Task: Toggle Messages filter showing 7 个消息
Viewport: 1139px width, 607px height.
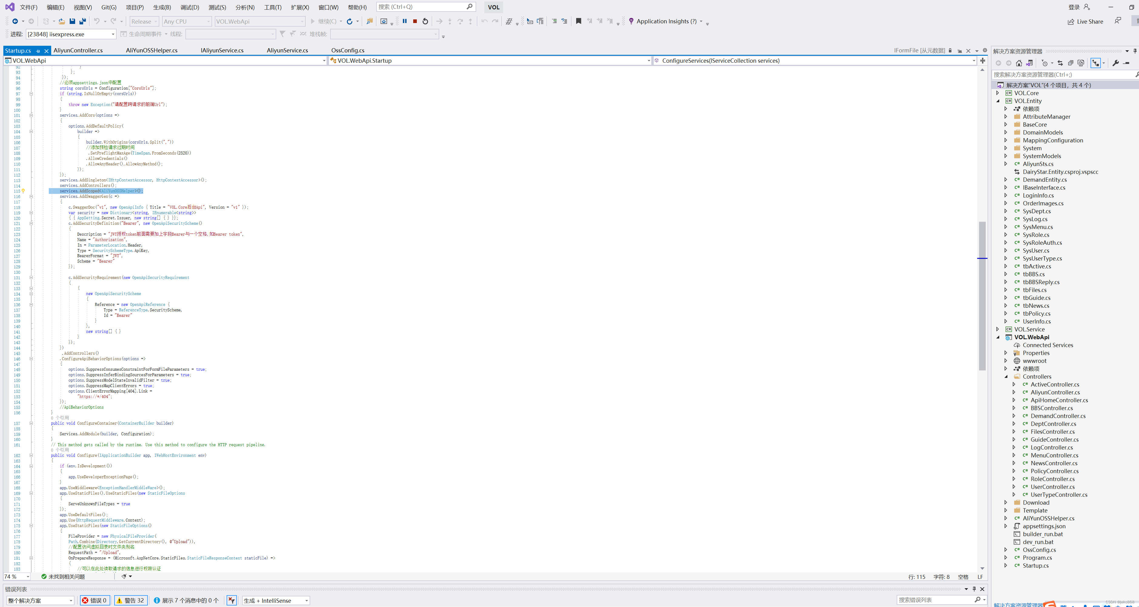Action: (186, 600)
